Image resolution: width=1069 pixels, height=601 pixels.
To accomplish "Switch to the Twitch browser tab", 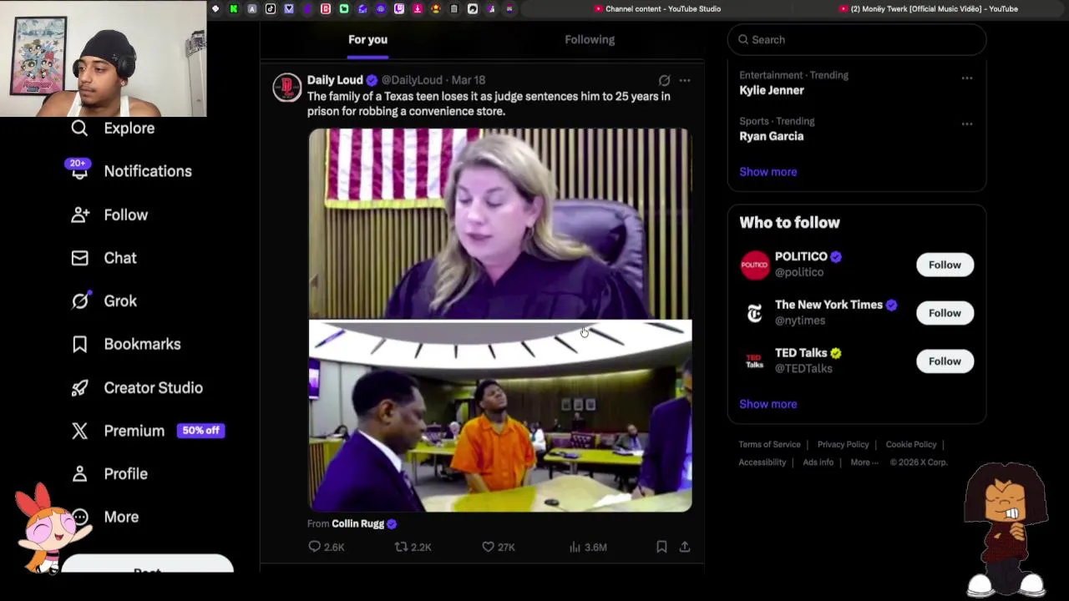I will [399, 9].
